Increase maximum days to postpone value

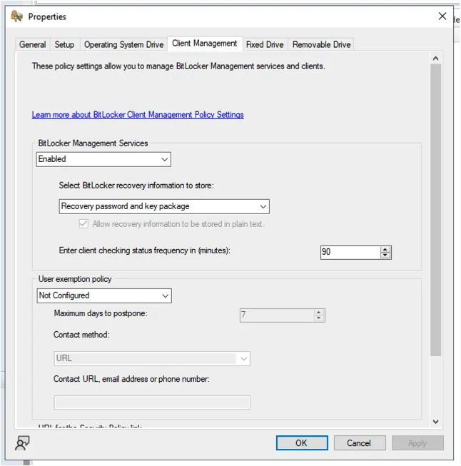point(318,313)
